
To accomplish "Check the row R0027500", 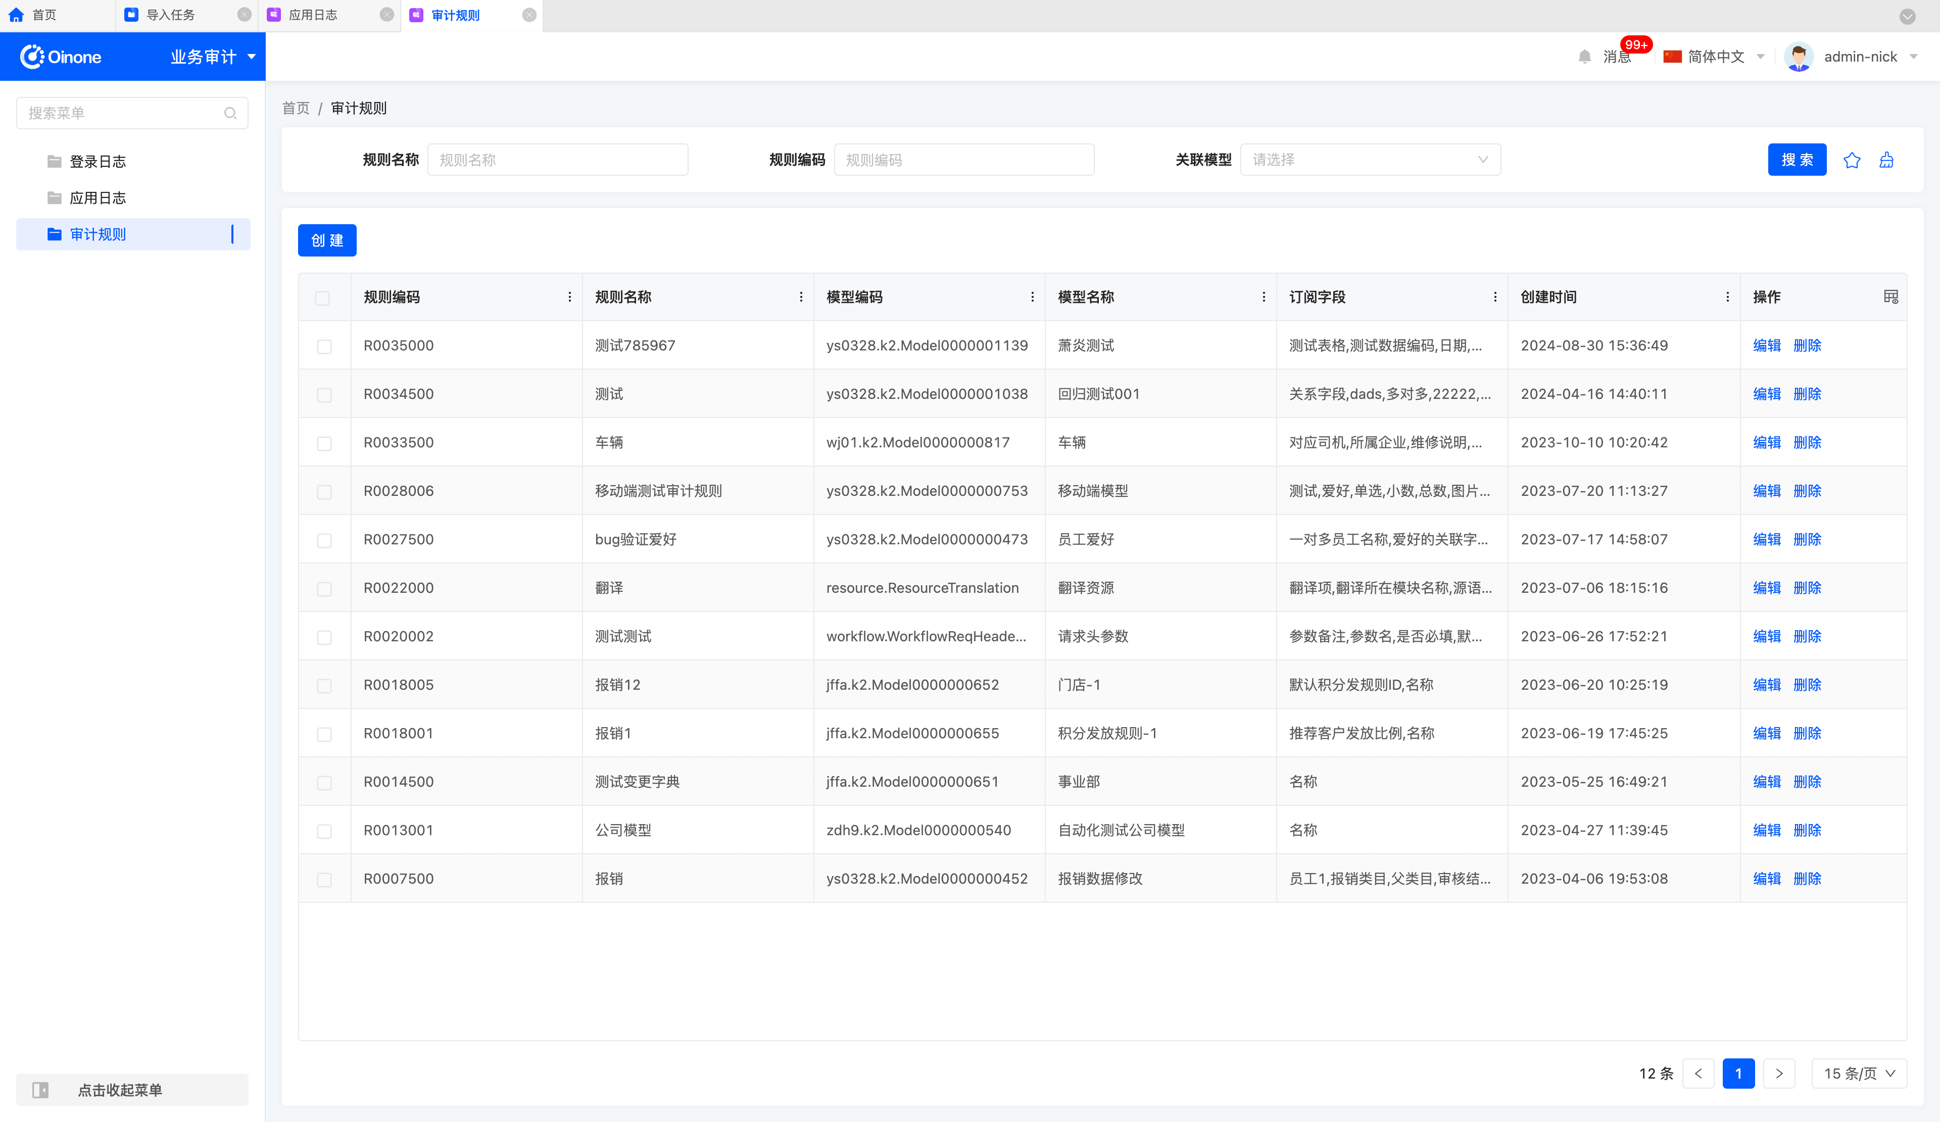I will (x=324, y=540).
